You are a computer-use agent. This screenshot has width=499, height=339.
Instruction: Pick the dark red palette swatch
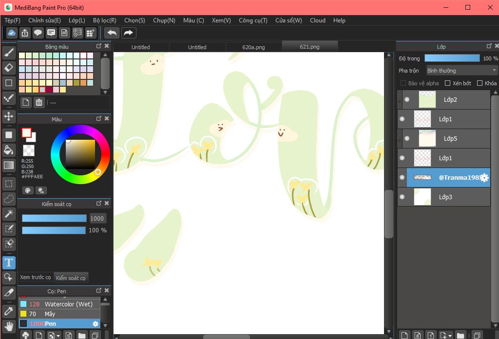[x=49, y=90]
